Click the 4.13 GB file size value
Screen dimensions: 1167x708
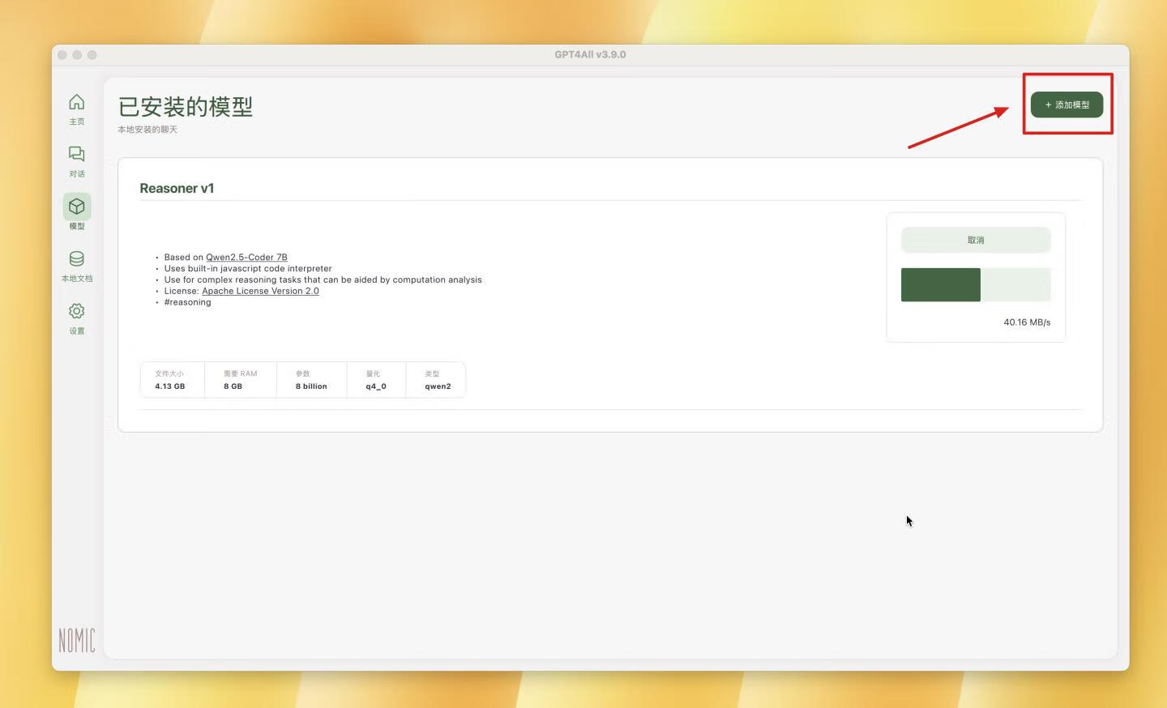[170, 386]
